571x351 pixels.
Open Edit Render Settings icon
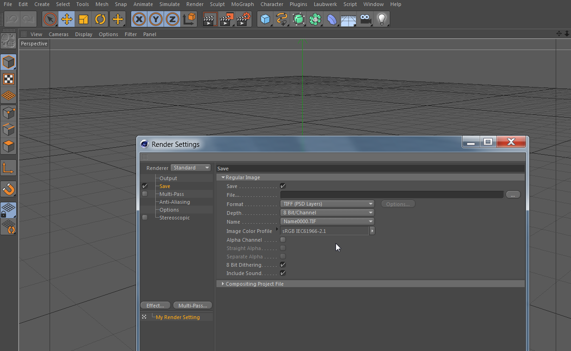point(244,19)
